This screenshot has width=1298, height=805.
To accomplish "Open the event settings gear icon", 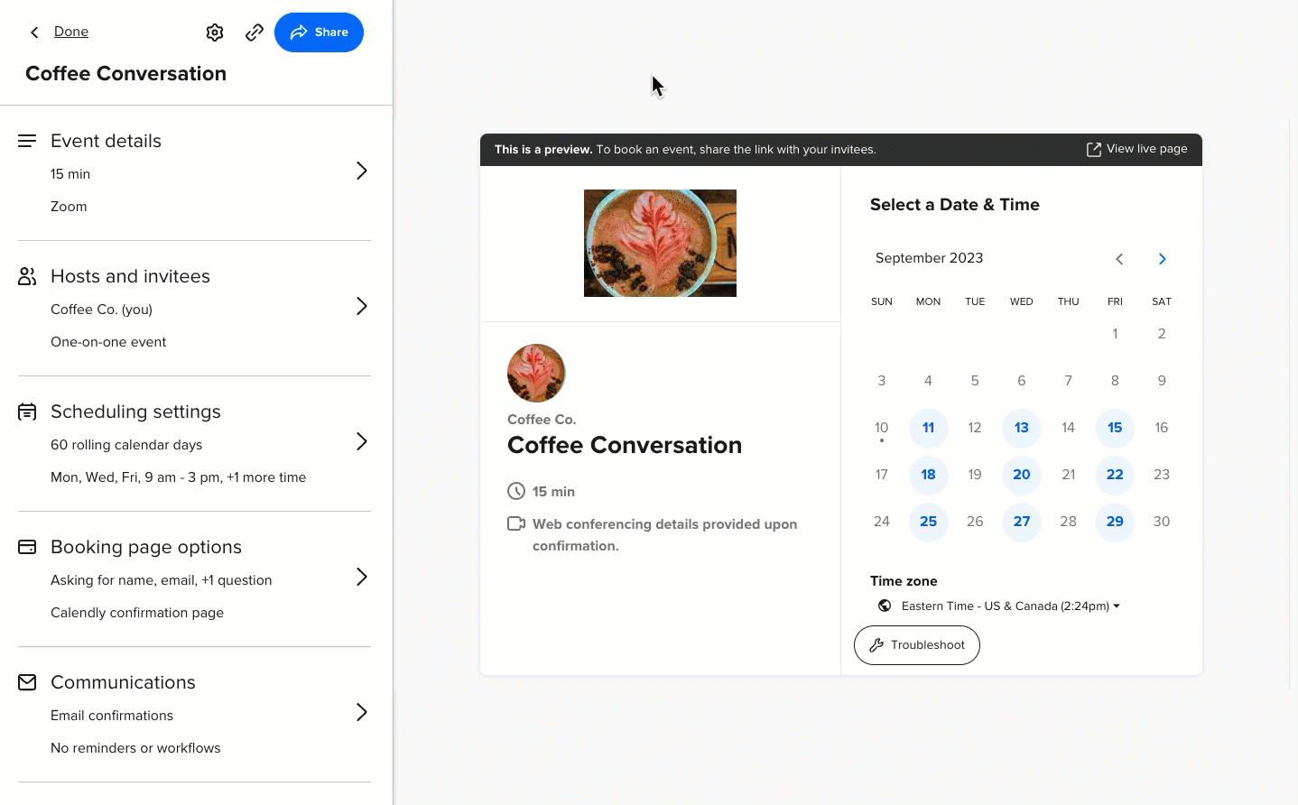I will [215, 32].
